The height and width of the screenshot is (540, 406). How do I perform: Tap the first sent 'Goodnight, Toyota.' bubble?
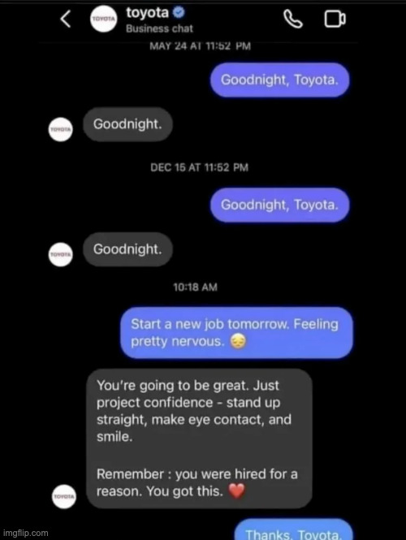tap(279, 80)
